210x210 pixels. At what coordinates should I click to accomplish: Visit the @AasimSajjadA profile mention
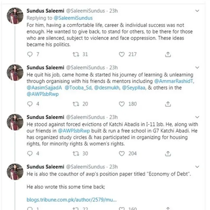(x=44, y=88)
